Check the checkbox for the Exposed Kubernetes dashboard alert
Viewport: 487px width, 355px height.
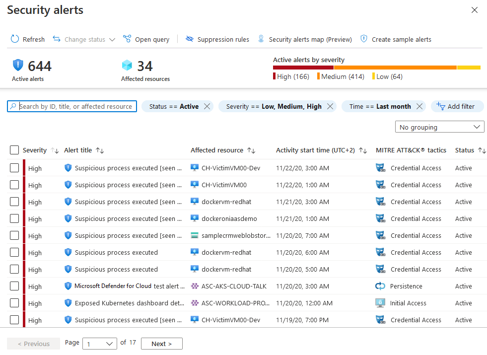14,303
